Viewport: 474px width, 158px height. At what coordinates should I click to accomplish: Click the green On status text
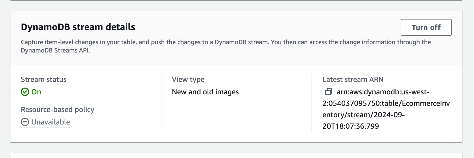click(36, 92)
